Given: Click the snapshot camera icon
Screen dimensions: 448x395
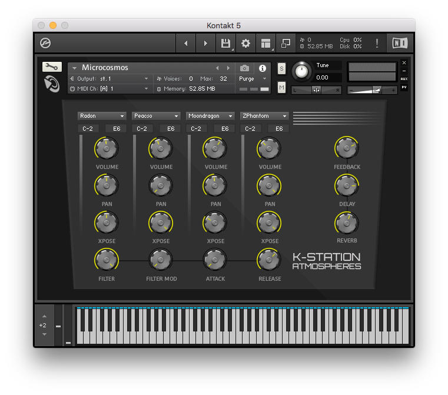Looking at the screenshot, I should point(244,68).
